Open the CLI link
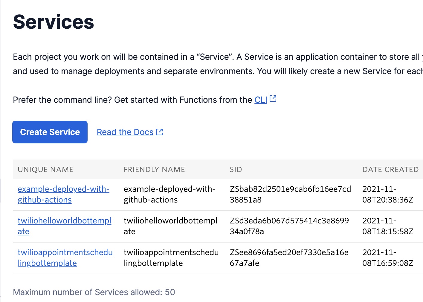This screenshot has height=302, width=423. point(261,100)
